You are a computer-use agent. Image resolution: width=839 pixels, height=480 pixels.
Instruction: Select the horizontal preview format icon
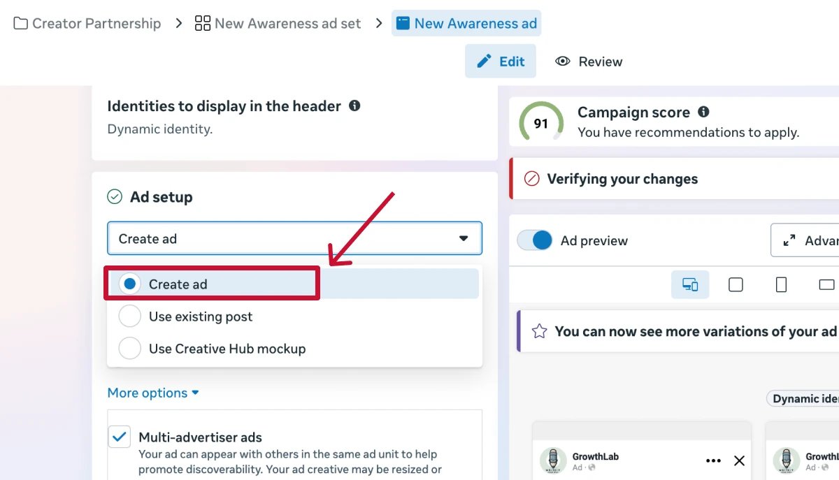[826, 284]
